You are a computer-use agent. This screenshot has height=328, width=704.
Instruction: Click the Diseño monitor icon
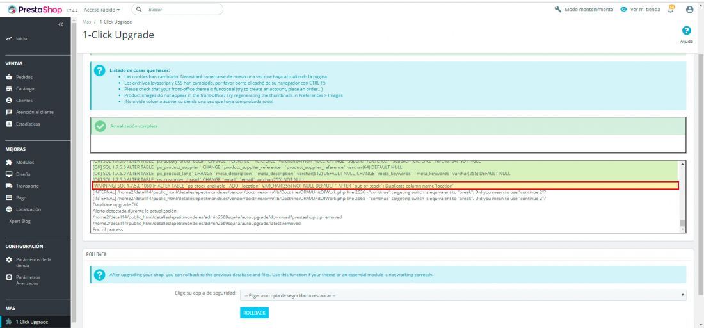coord(8,174)
